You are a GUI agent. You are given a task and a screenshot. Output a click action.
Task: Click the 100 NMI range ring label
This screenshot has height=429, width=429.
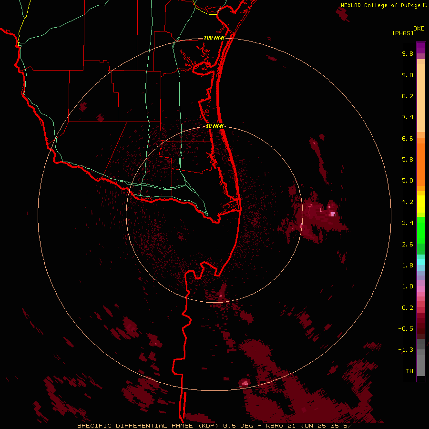point(214,38)
